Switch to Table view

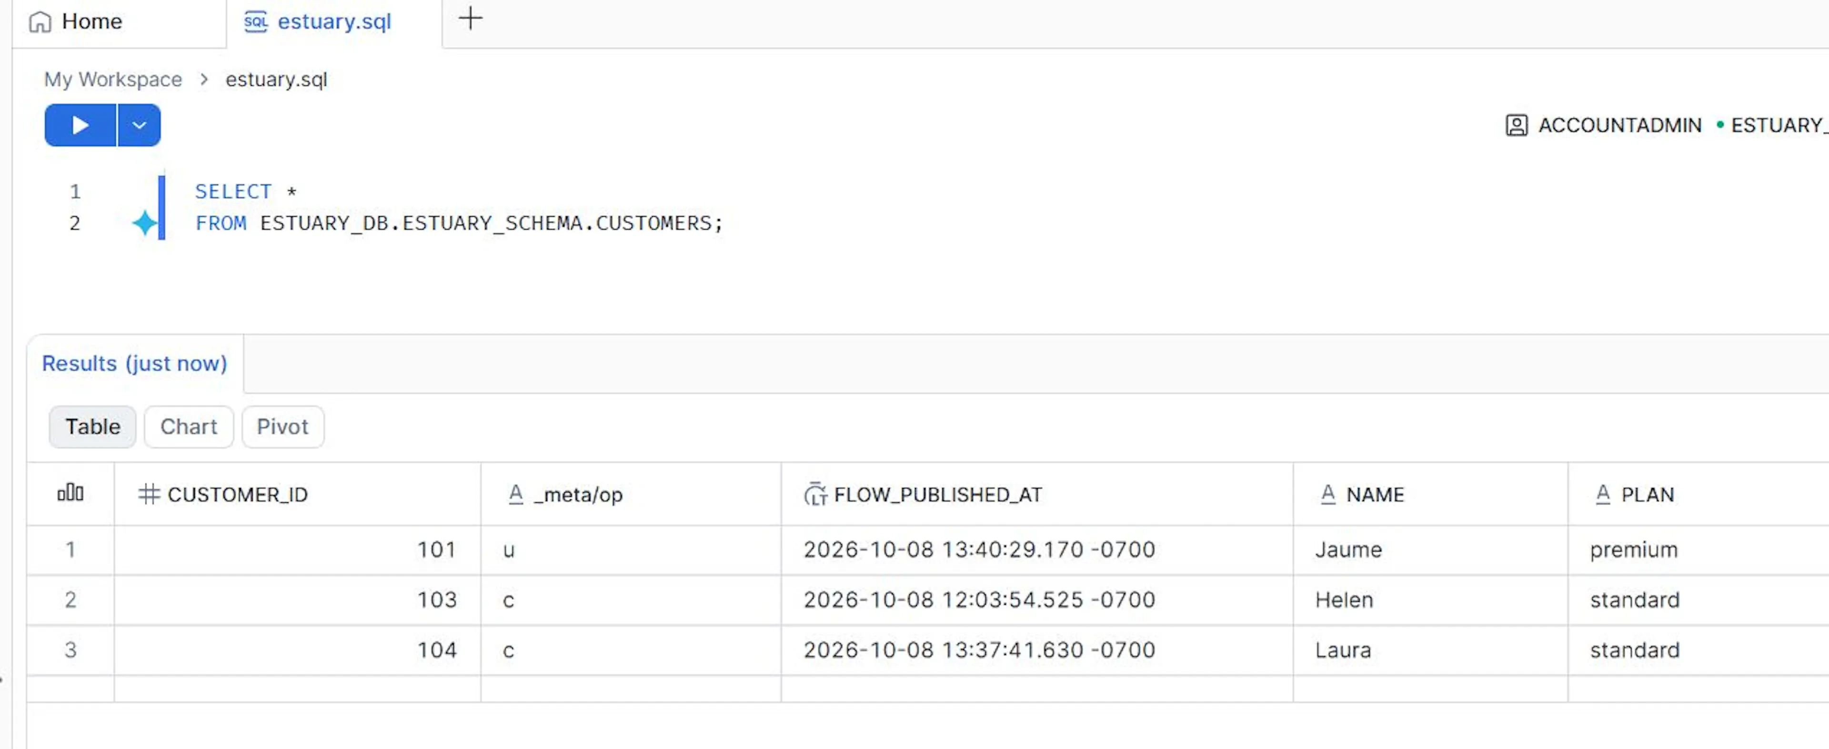[92, 427]
